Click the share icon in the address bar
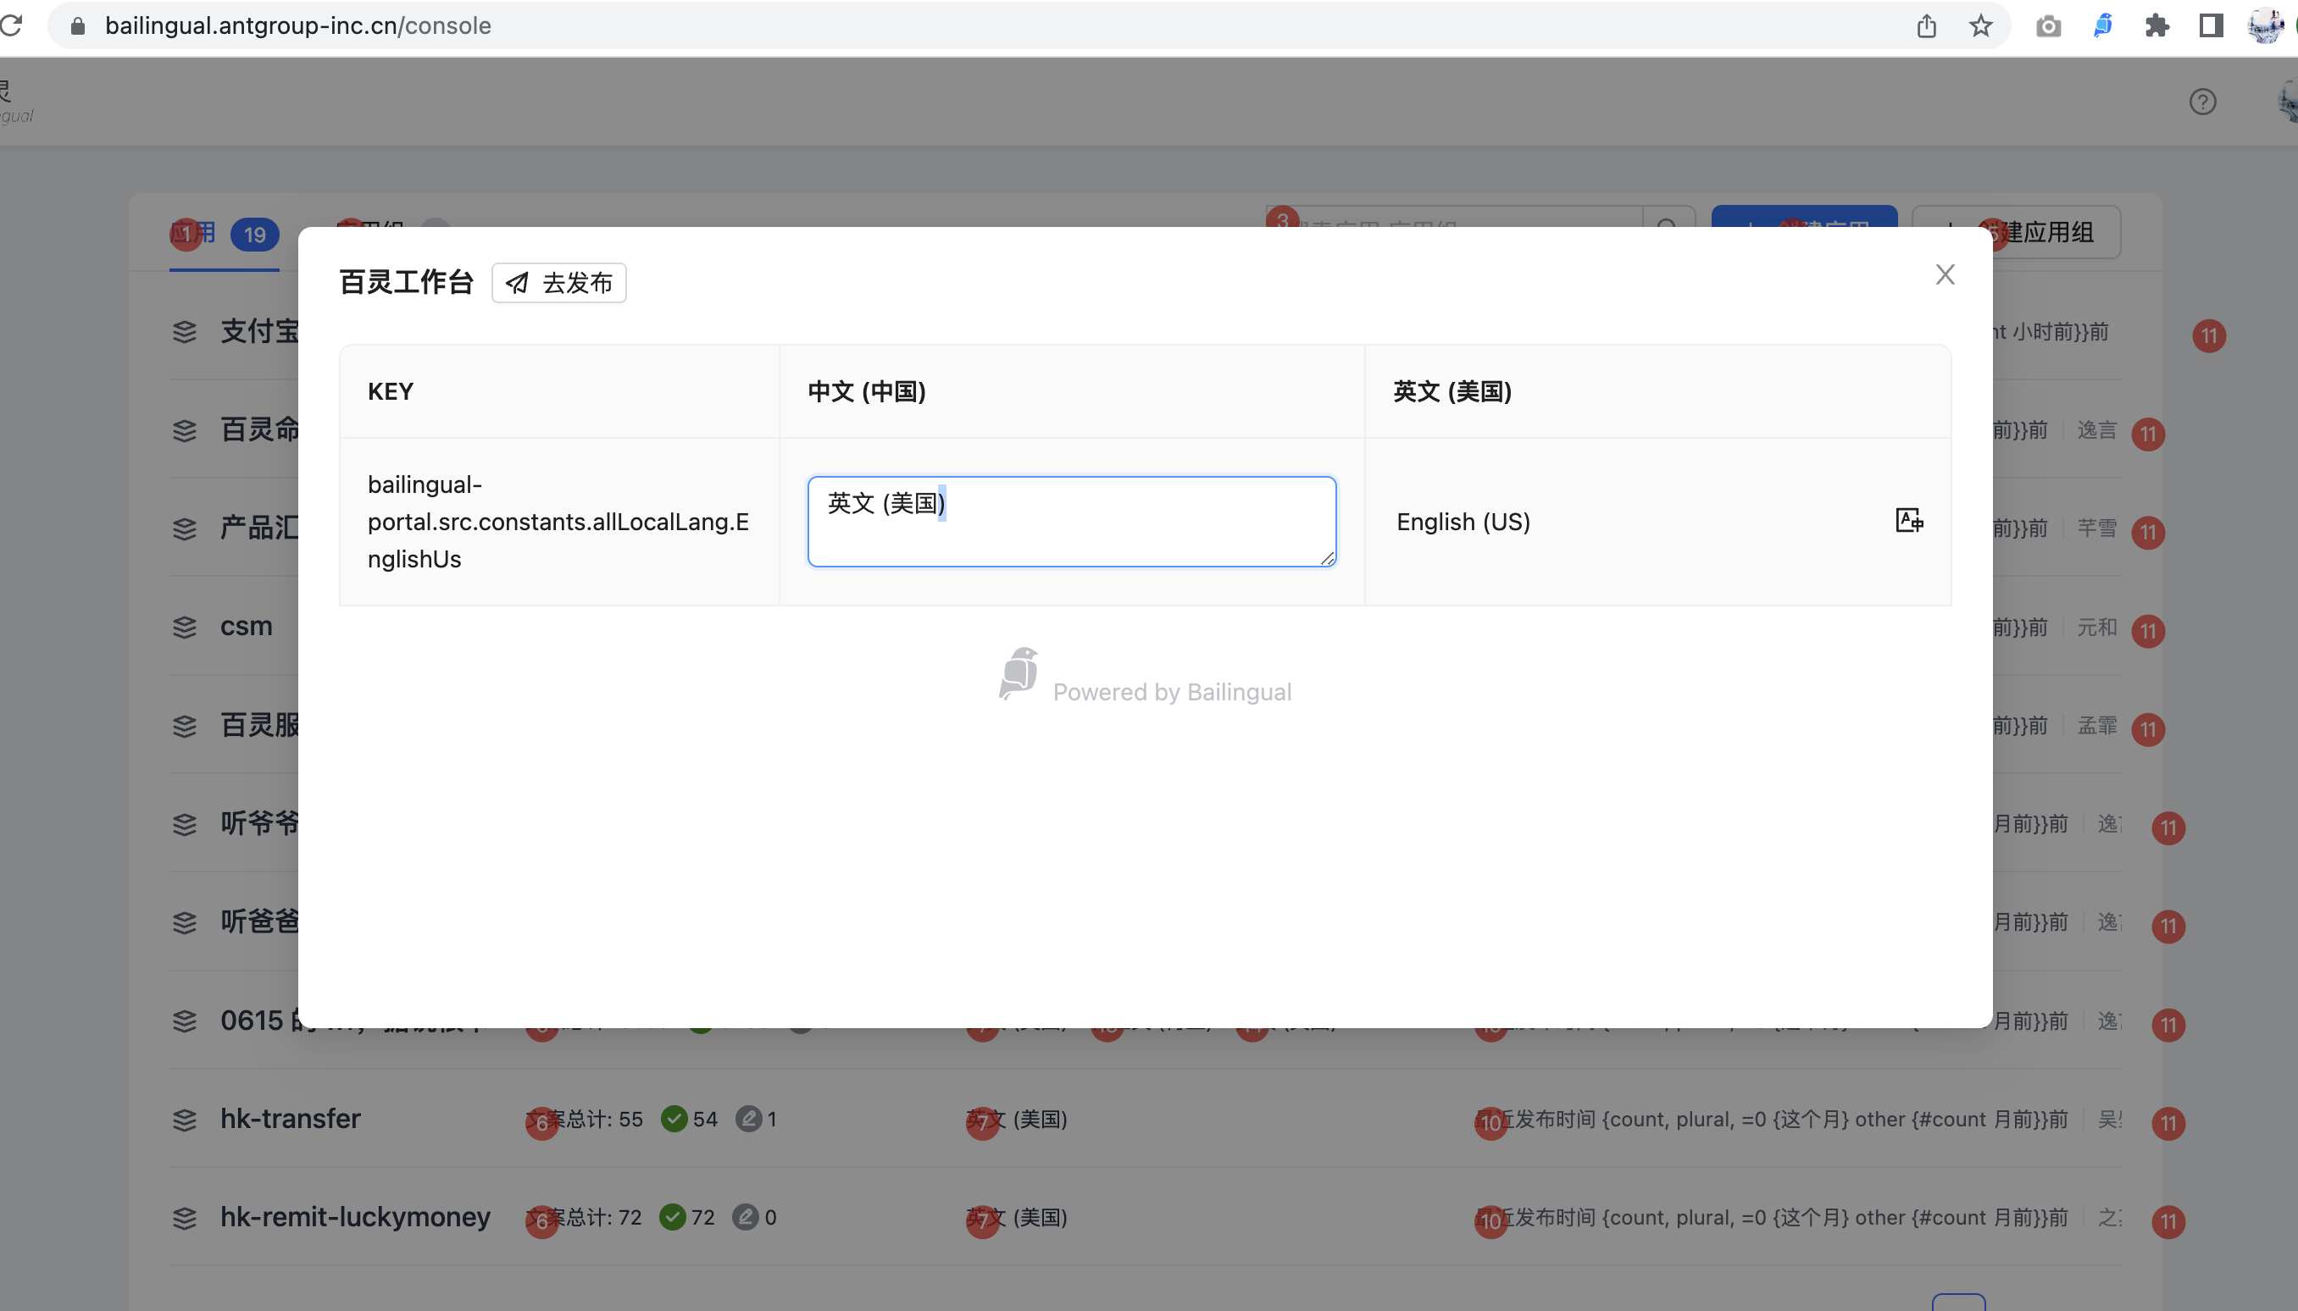This screenshot has width=2298, height=1311. 1926,26
